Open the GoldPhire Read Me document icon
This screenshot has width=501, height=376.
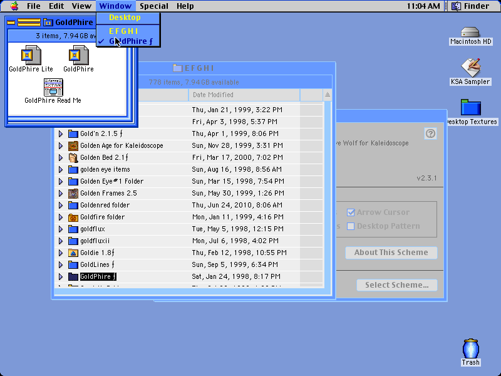53,87
